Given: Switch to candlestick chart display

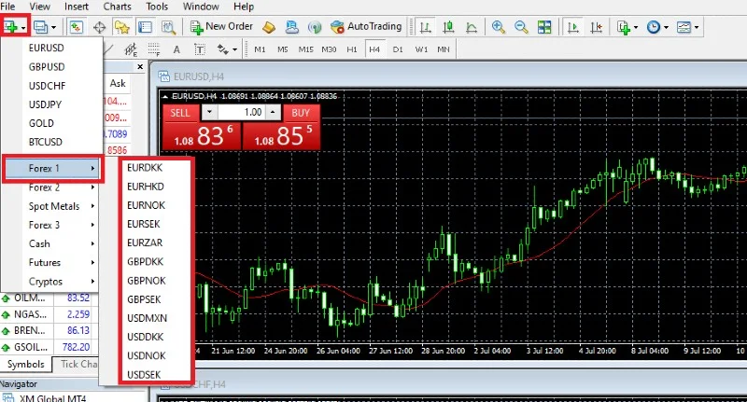Looking at the screenshot, I should [x=448, y=27].
